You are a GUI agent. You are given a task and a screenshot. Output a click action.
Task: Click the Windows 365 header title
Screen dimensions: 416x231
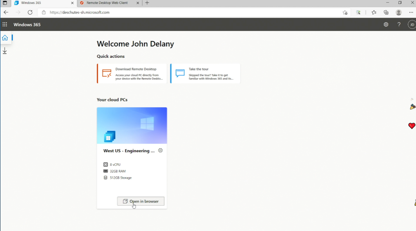pos(27,25)
